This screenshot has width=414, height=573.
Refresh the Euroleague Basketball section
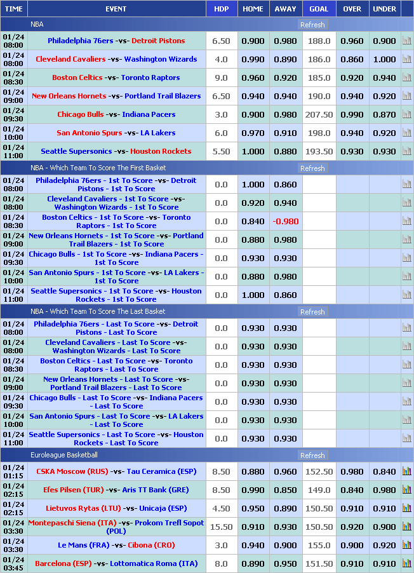tap(312, 455)
